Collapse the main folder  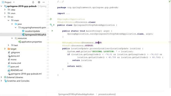point(8,20)
